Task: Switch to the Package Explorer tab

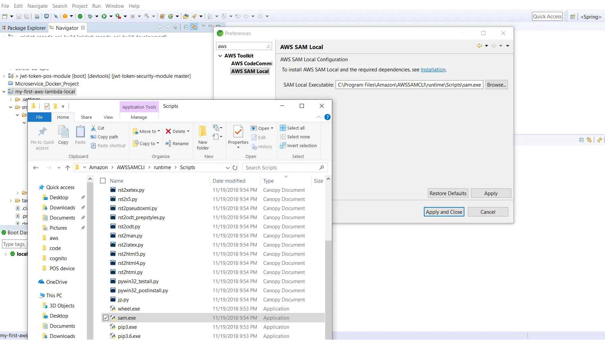Action: pos(24,28)
